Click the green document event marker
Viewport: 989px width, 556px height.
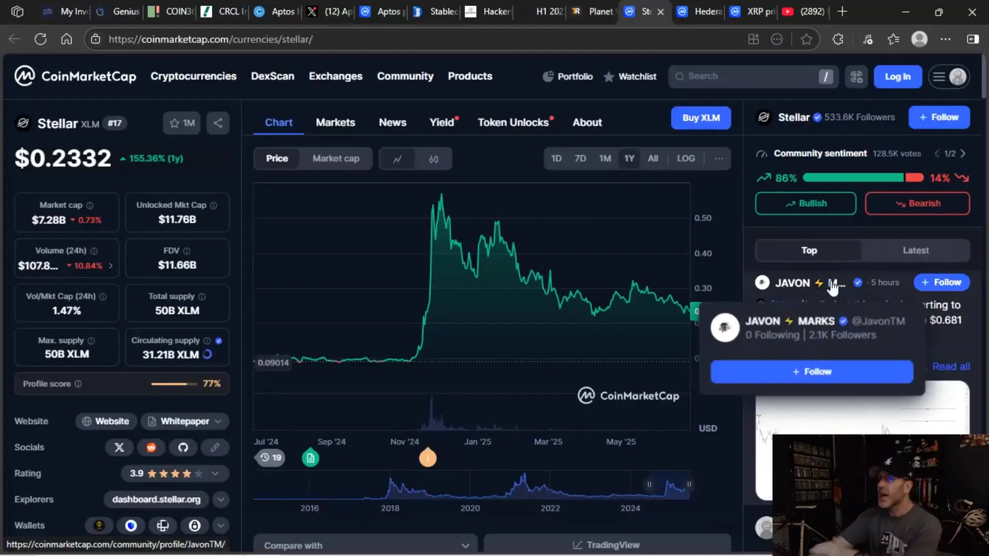310,458
